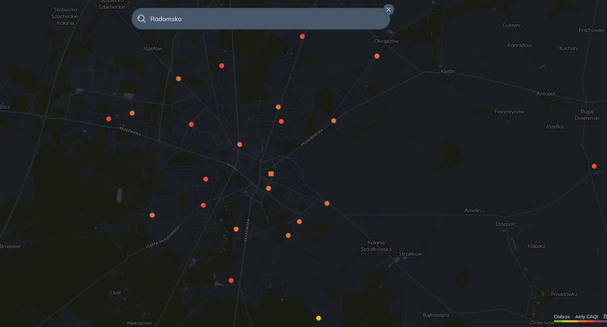Click the Józefów map label
Image resolution: width=607 pixels, height=327 pixels.
pyautogui.click(x=153, y=49)
